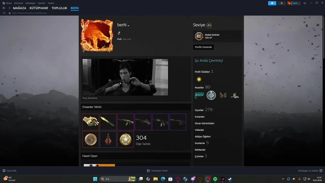This screenshot has width=325, height=183.
Task: Open the 304 Öğe Sahibi inventory count
Action: (x=143, y=140)
